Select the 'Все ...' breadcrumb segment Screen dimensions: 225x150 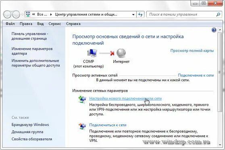pyautogui.click(x=42, y=14)
